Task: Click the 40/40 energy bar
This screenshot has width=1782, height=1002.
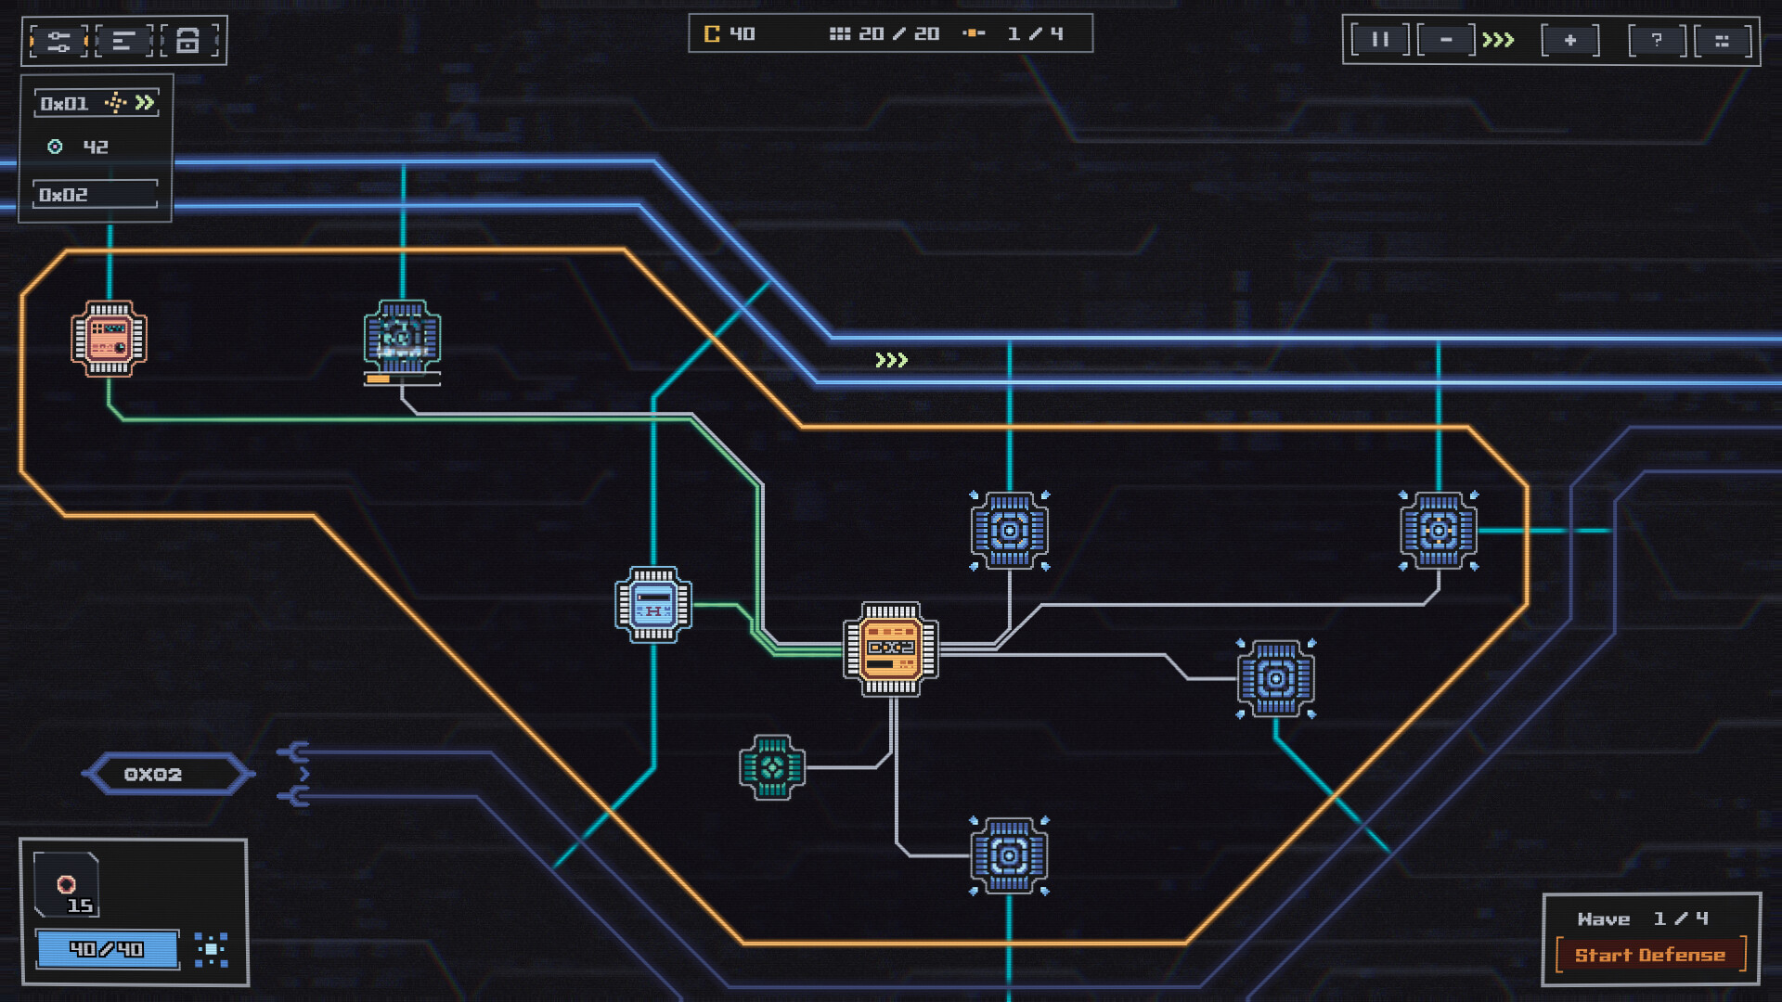Action: click(107, 949)
